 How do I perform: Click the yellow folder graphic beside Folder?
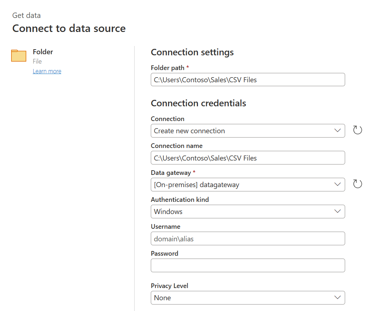19,56
